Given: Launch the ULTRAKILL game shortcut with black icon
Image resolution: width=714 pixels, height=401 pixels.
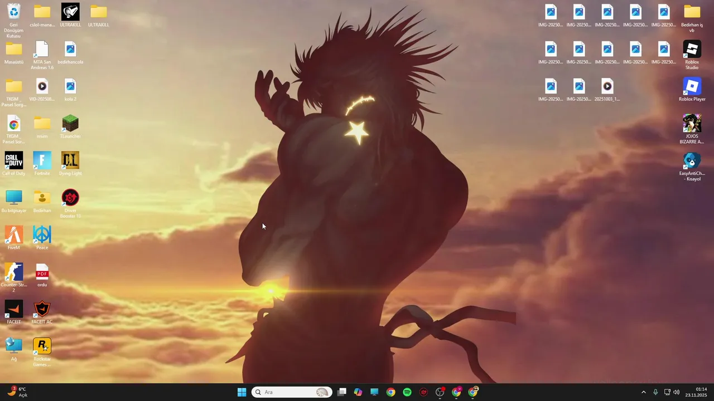Looking at the screenshot, I should coord(70,16).
